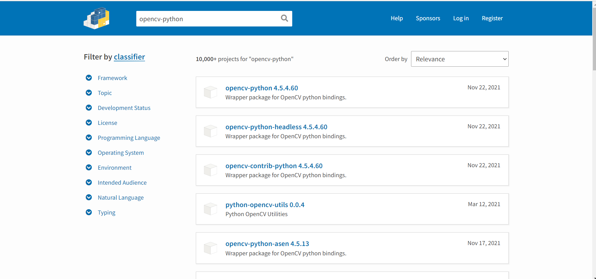
Task: Expand the Operating System chevron
Action: point(89,152)
